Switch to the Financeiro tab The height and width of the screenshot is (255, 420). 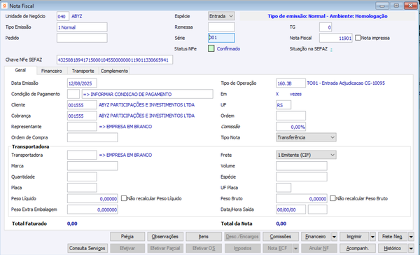point(51,71)
